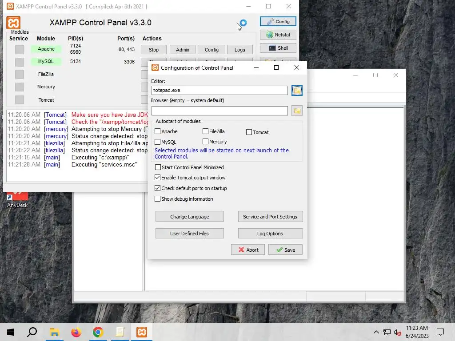This screenshot has width=455, height=341.
Task: Open the Notepad taskbar icon
Action: coord(120,332)
